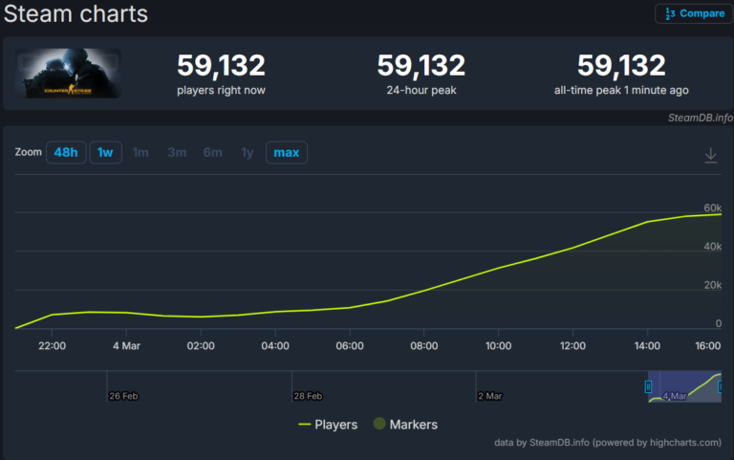The width and height of the screenshot is (734, 460).
Task: Click the 22:00 x-axis label
Action: click(x=52, y=345)
